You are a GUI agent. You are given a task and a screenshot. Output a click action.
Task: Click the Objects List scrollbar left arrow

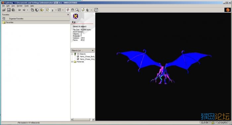[x=72, y=119]
